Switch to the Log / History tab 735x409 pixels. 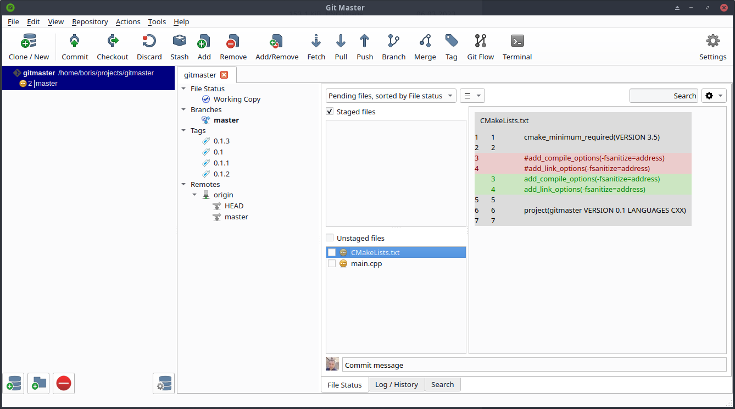[397, 384]
